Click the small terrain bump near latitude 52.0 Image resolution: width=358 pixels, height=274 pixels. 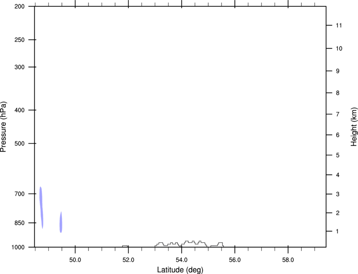125,246
